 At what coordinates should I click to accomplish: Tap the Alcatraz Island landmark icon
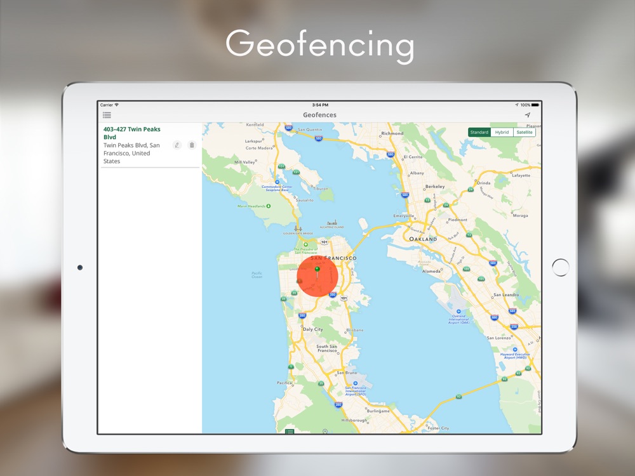pyautogui.click(x=332, y=223)
